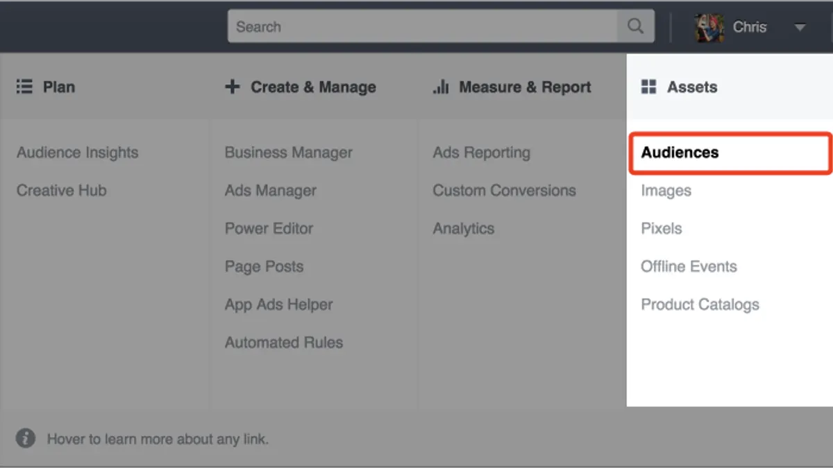This screenshot has height=468, width=833.
Task: Launch Power Editor
Action: 269,229
